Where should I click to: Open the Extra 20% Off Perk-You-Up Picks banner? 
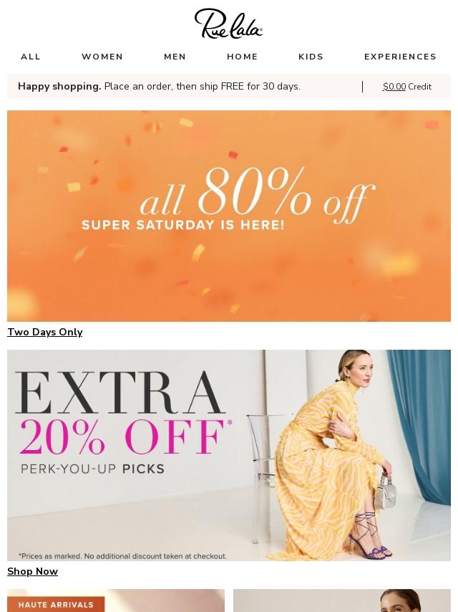click(x=229, y=455)
